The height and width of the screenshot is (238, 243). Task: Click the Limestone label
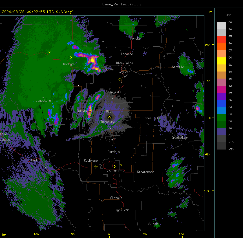(x=43, y=101)
